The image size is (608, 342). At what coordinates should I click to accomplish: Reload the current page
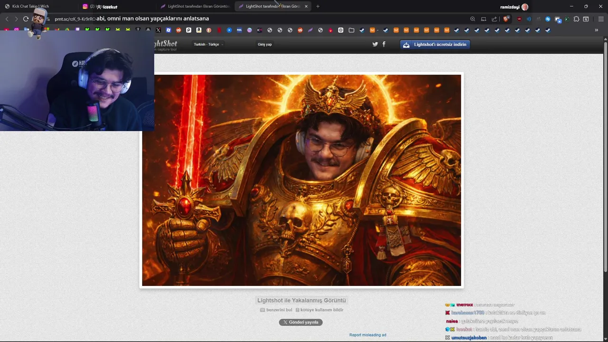26,19
